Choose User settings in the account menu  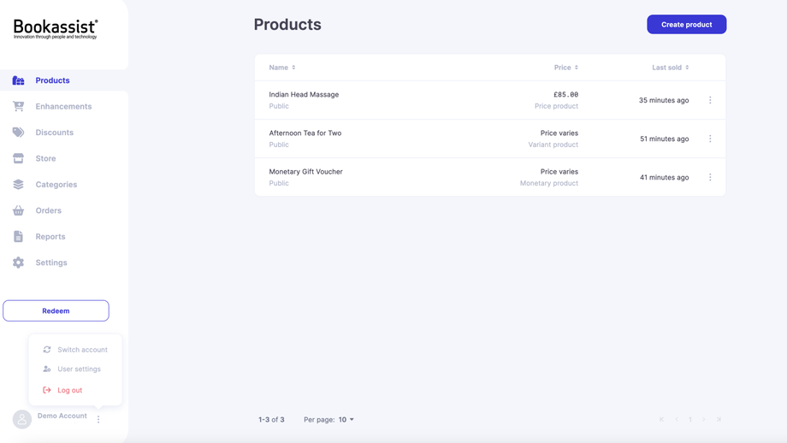[79, 369]
